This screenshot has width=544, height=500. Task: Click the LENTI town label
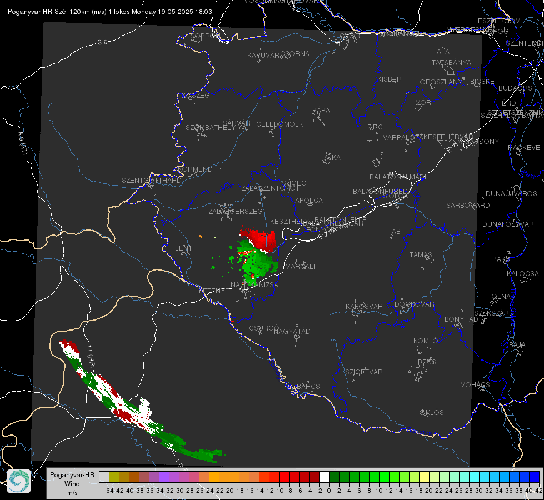coord(184,248)
